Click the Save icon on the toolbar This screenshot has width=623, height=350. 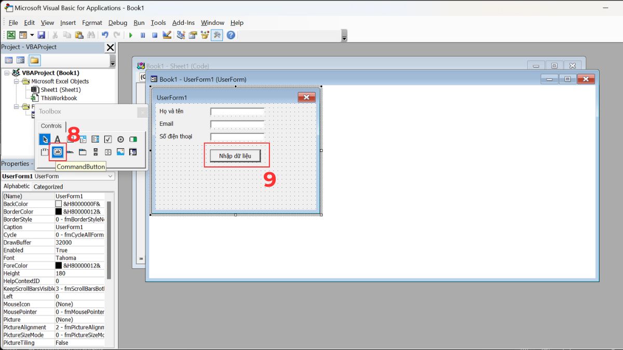41,35
